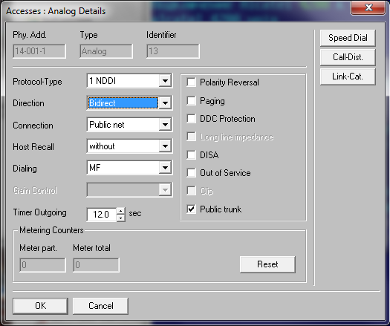
Task: Open the Call-Dist. settings
Action: [x=348, y=57]
